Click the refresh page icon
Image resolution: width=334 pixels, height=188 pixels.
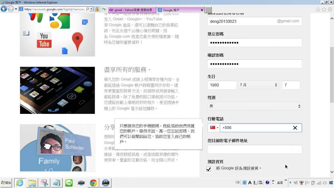[x=104, y=9]
